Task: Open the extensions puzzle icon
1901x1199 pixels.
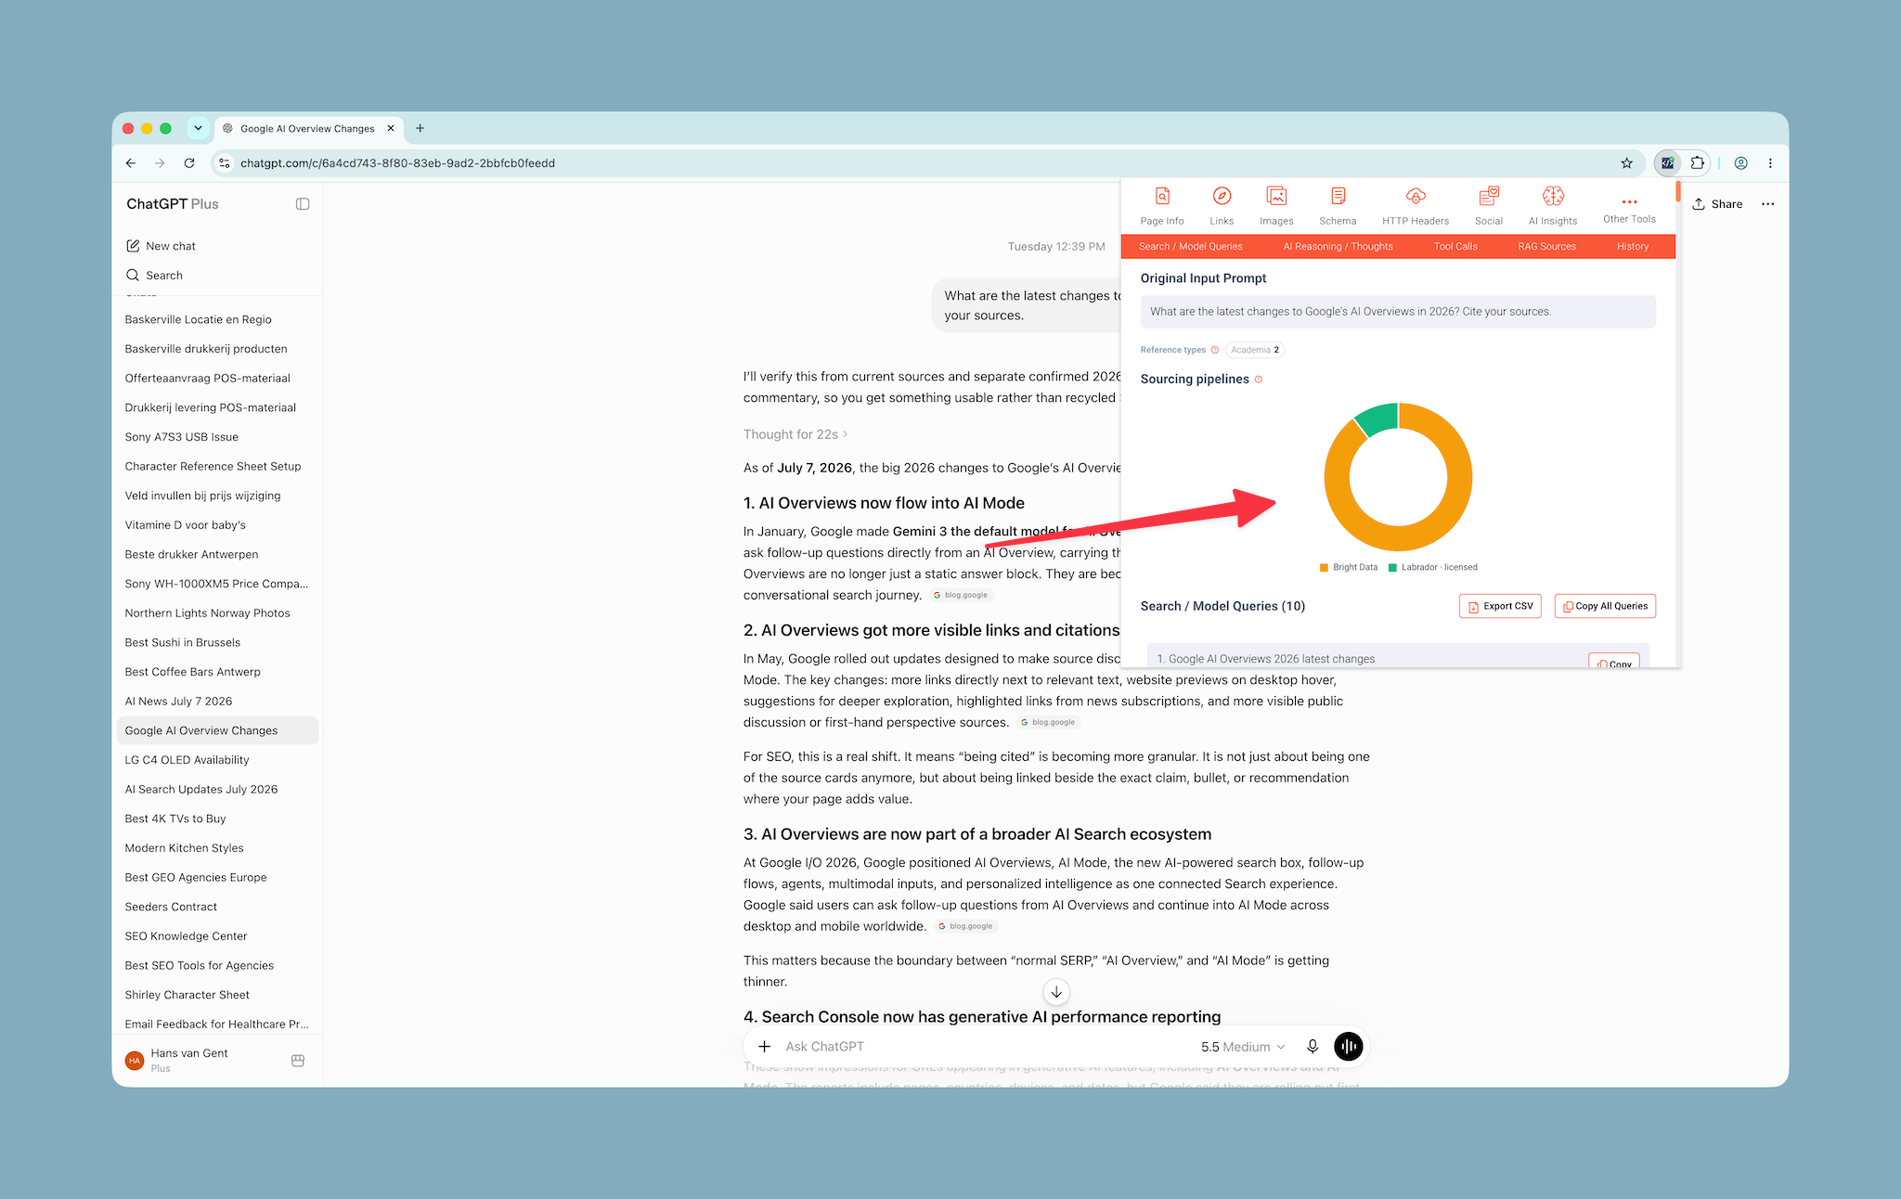Action: (1697, 163)
